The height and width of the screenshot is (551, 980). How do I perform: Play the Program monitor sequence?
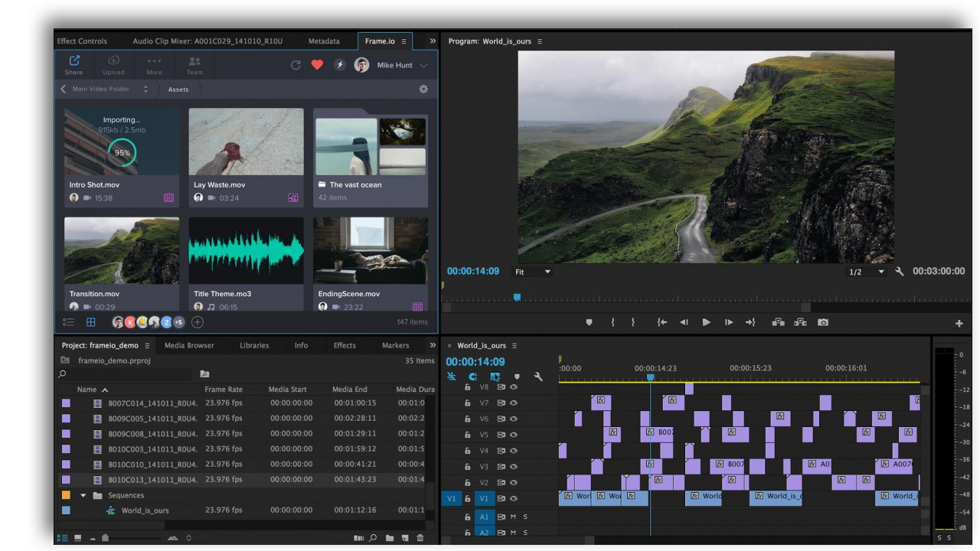click(x=706, y=322)
